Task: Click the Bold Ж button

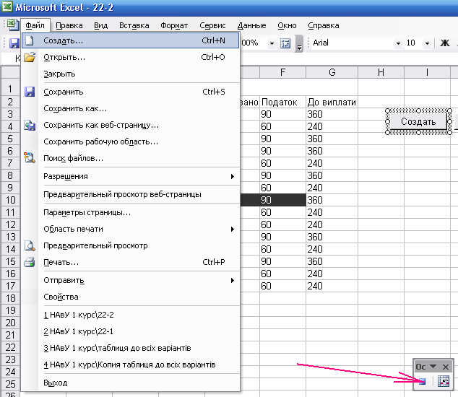Action: click(x=445, y=43)
